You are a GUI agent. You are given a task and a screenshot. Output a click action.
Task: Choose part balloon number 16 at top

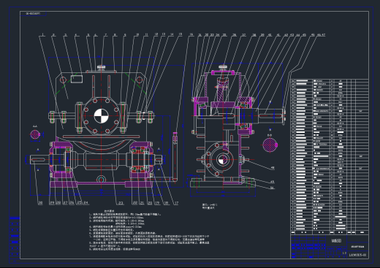pyautogui.click(x=191, y=34)
